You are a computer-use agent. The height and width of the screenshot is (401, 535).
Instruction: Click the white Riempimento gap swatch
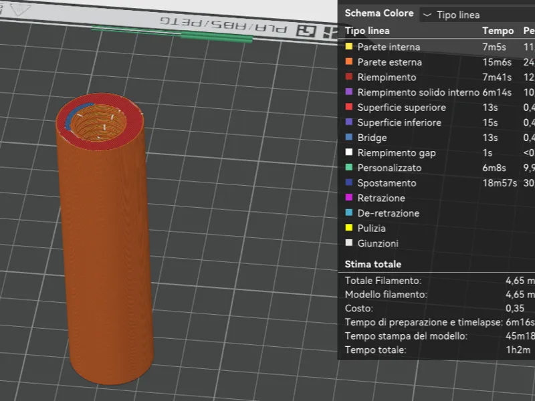pos(348,152)
